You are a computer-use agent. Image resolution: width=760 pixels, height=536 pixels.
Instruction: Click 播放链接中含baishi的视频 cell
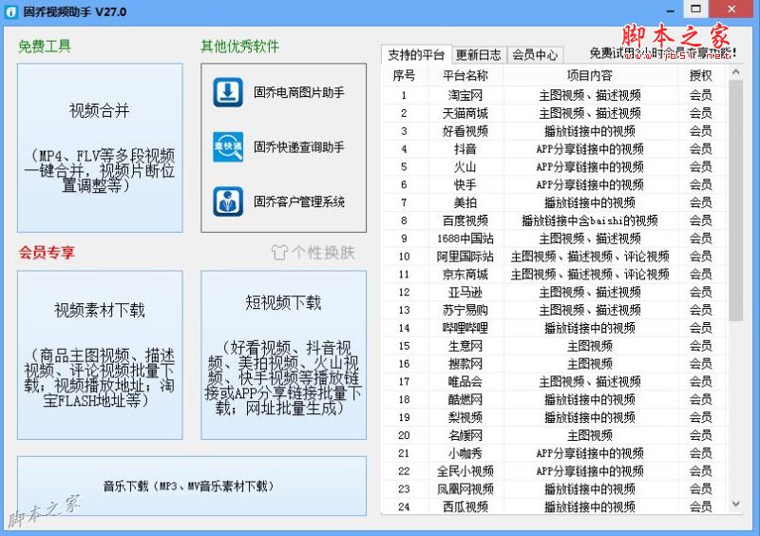tap(590, 220)
